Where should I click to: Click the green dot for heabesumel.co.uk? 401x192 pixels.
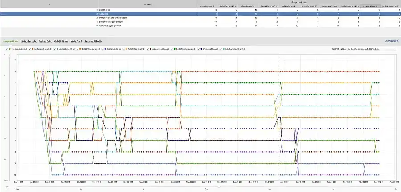[175, 49]
